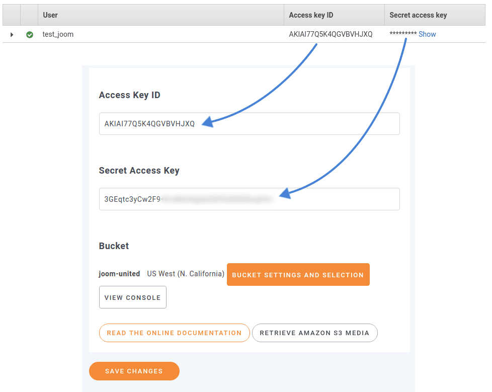Click the US West (N. California) region text

pos(186,274)
